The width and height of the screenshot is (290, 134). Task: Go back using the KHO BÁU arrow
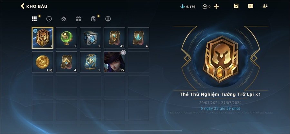click(22, 6)
